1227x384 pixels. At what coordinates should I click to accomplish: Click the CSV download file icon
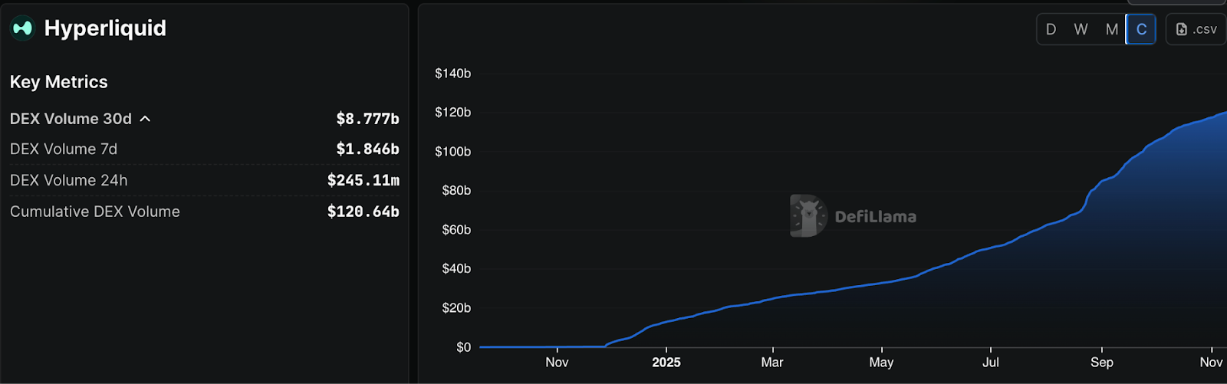(1182, 29)
